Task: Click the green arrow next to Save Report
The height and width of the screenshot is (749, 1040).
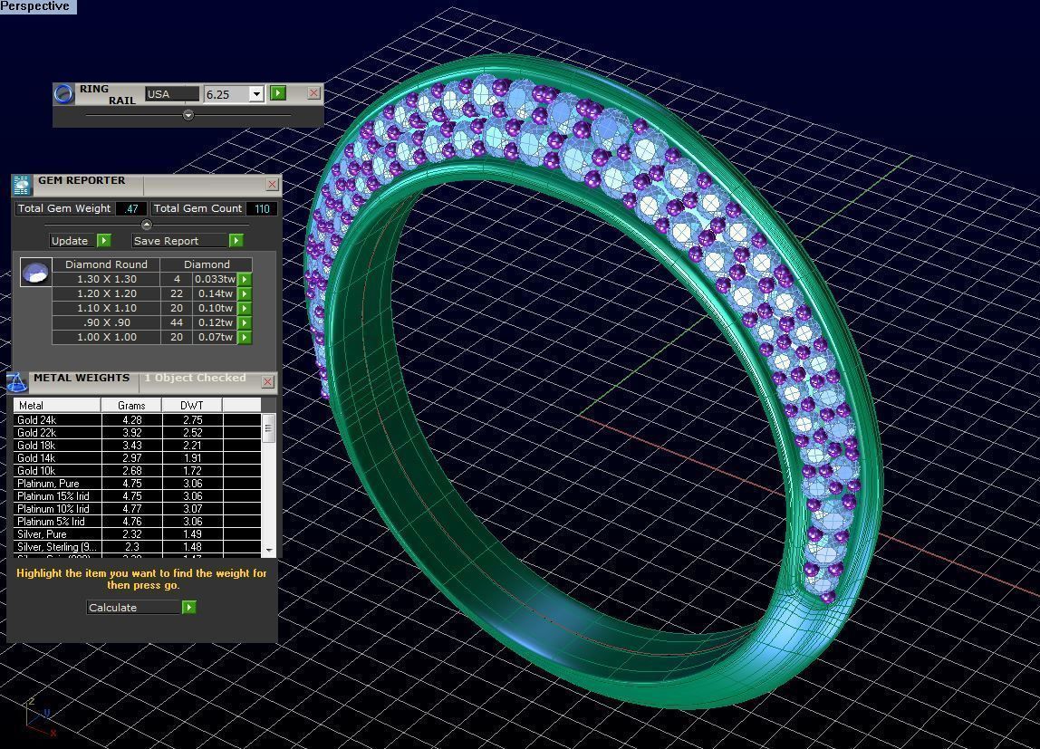Action: click(236, 241)
